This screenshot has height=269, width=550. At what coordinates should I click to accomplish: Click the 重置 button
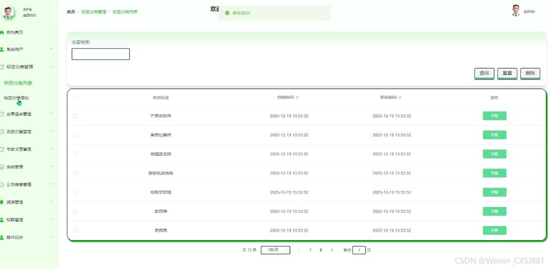507,73
